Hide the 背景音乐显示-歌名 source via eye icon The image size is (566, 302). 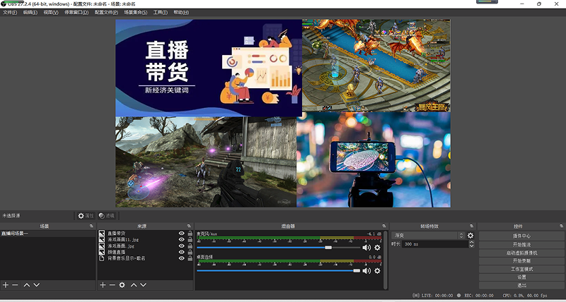tap(182, 258)
